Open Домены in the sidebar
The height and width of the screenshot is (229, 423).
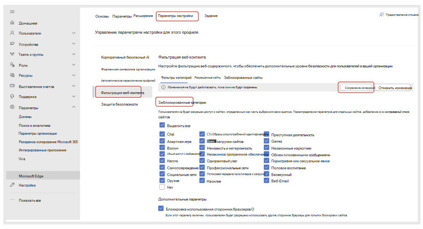25,117
